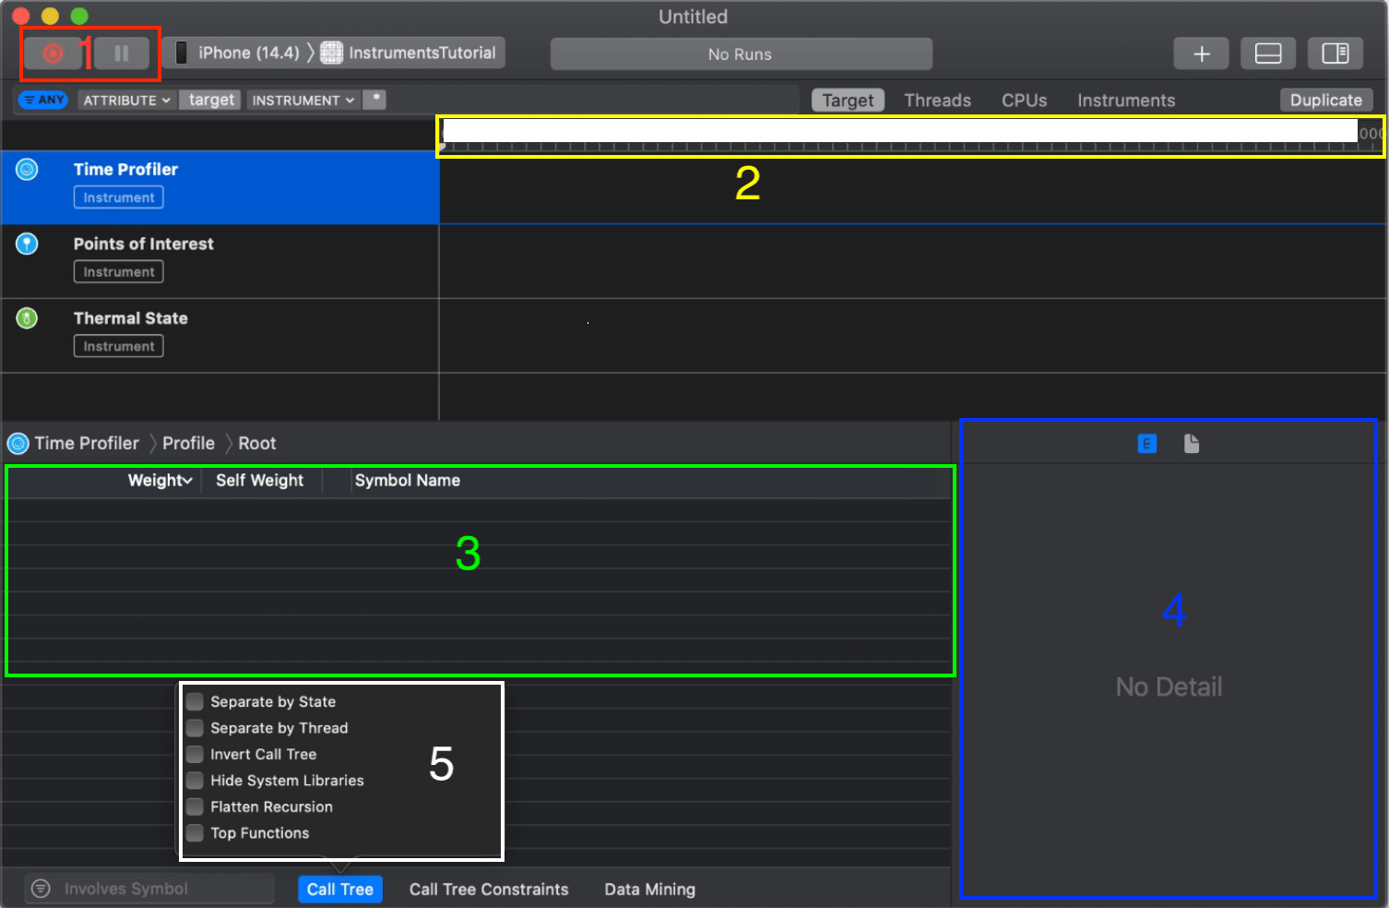Click the No Runs progress bar
Viewport: 1389px width, 908px height.
click(x=741, y=54)
